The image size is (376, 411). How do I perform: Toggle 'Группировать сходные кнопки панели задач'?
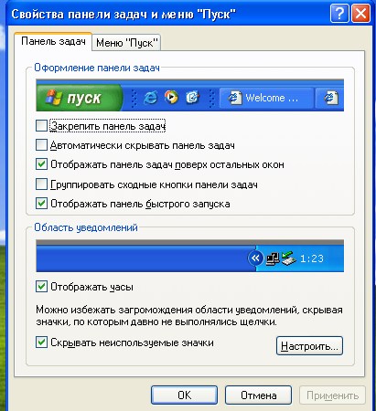coord(41,184)
